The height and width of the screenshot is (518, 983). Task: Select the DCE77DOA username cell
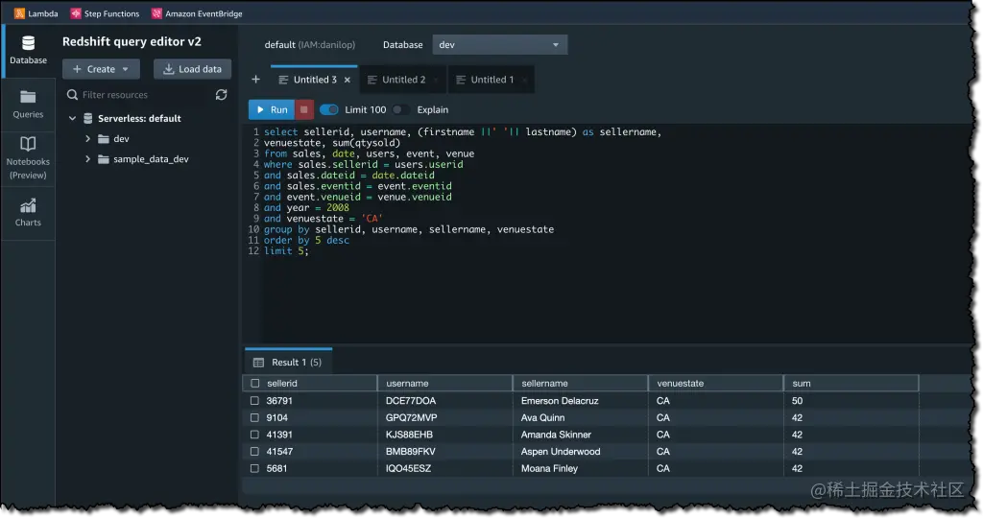445,400
